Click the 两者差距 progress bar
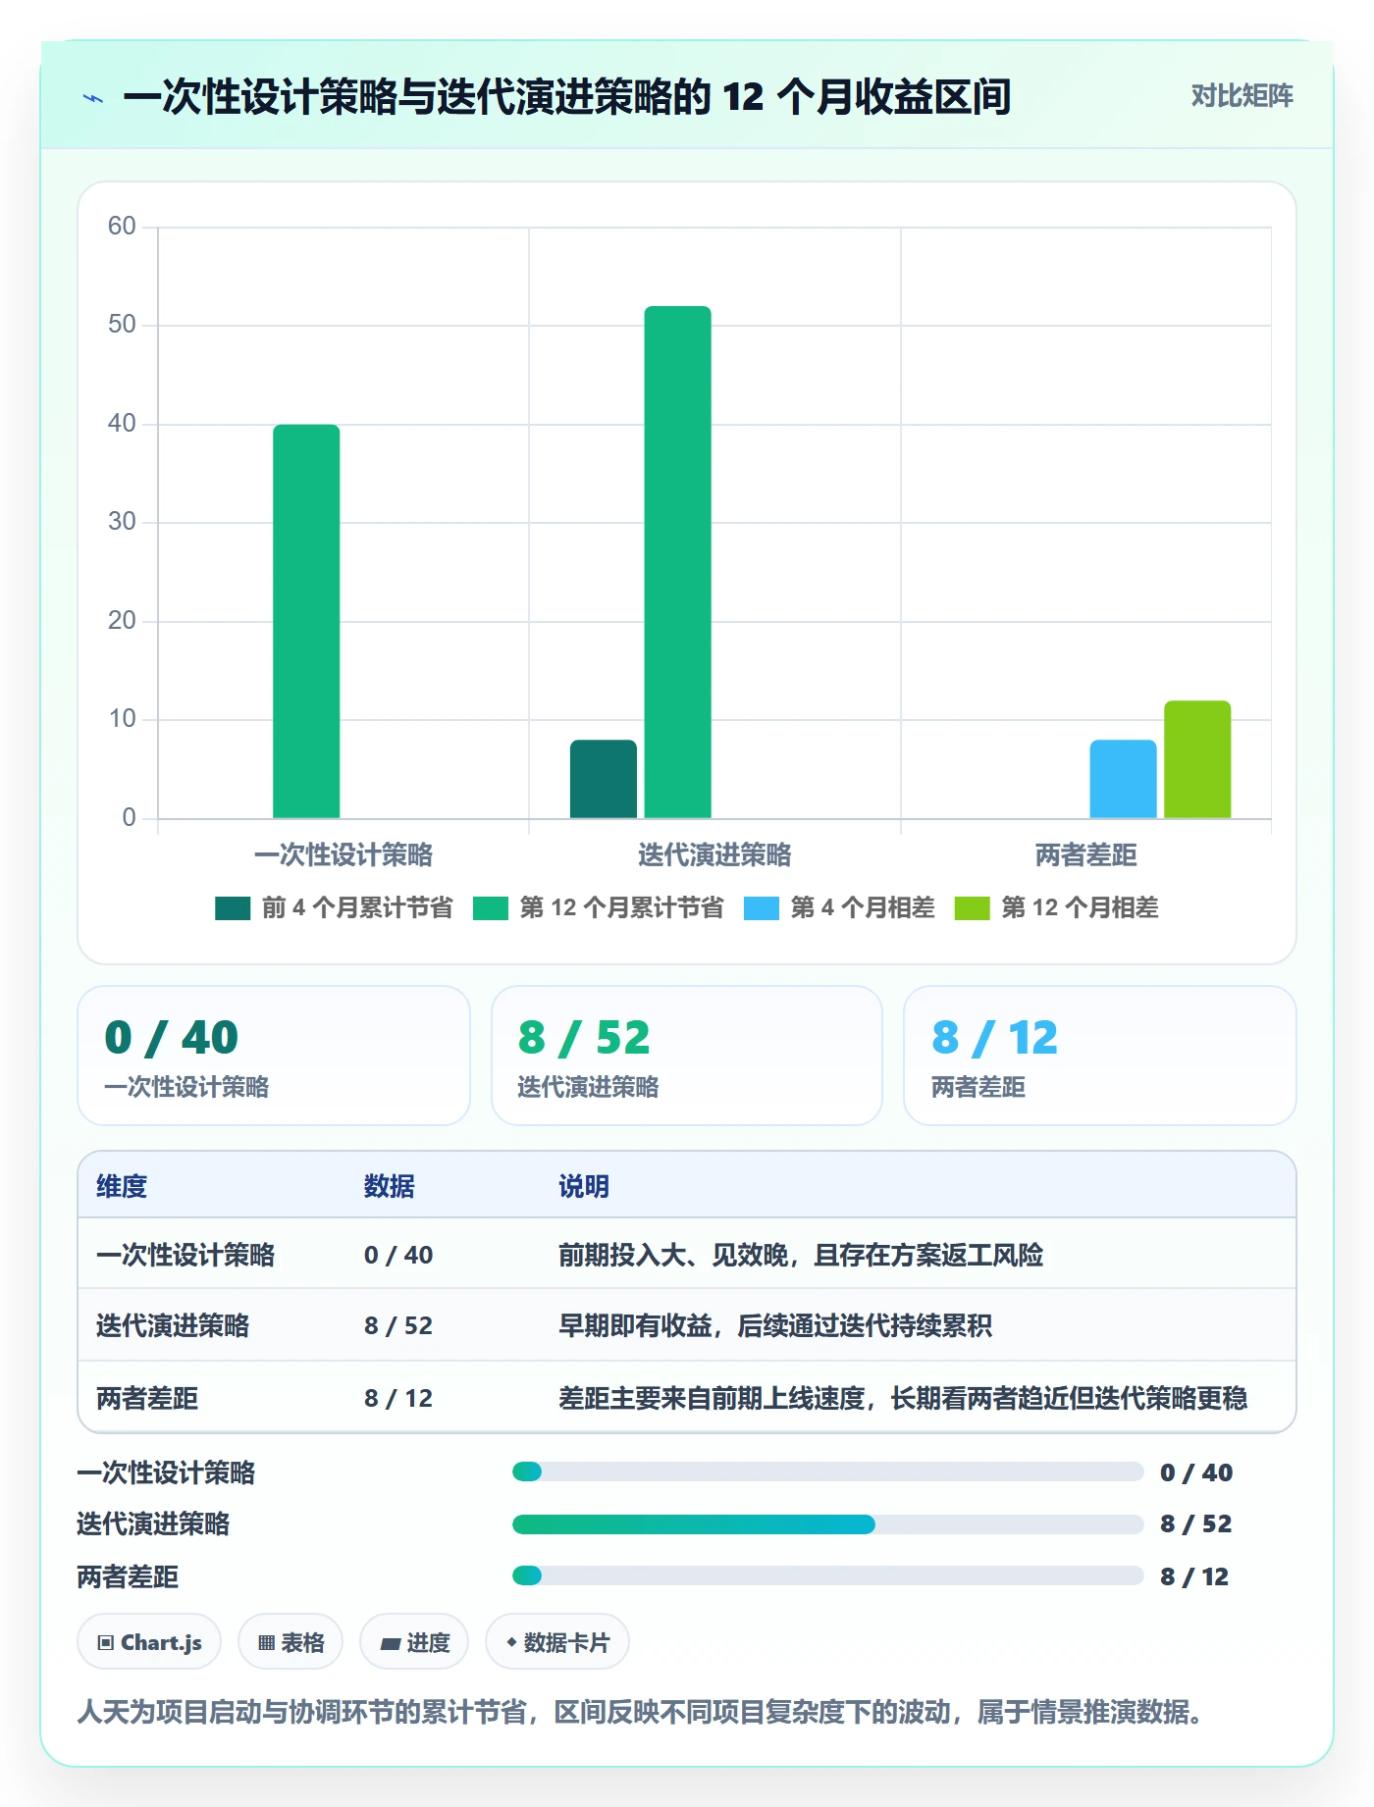This screenshot has width=1374, height=1807. pyautogui.click(x=828, y=1576)
